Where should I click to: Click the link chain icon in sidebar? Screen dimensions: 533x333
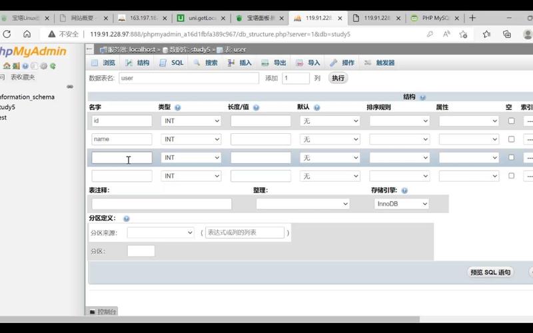tap(70, 87)
